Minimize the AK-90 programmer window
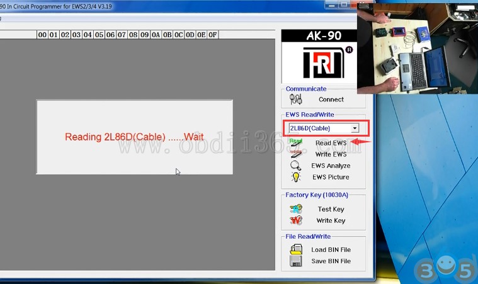This screenshot has width=478, height=284. 332,5
